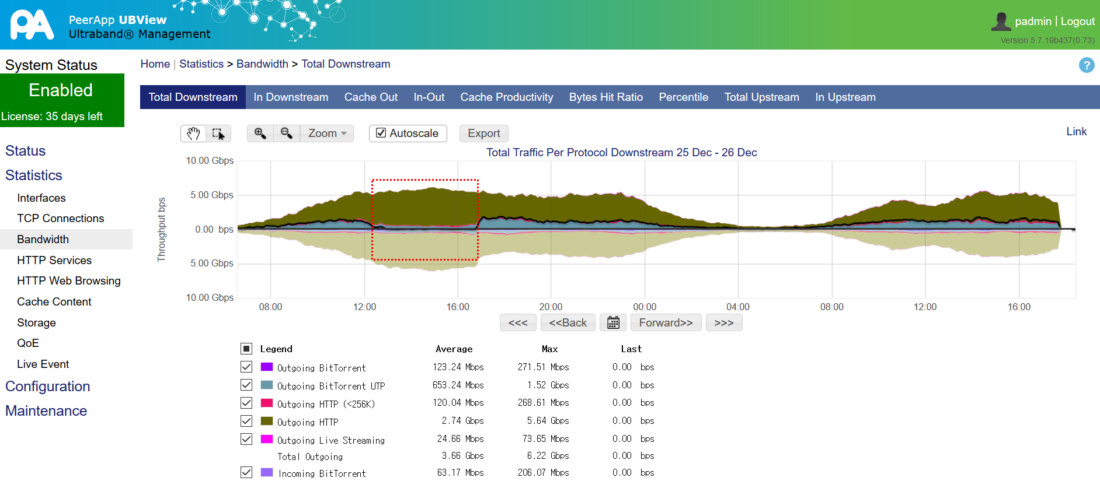Click the padmin username link
Image resolution: width=1100 pixels, height=481 pixels.
pos(1033,22)
